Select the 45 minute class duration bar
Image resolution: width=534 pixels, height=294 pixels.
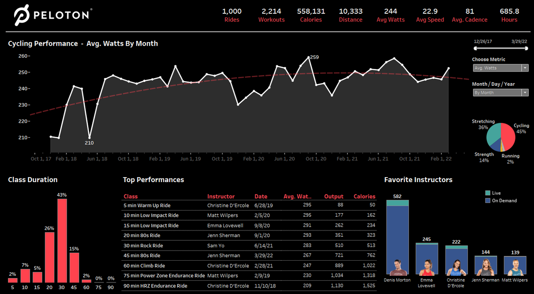click(x=74, y=267)
